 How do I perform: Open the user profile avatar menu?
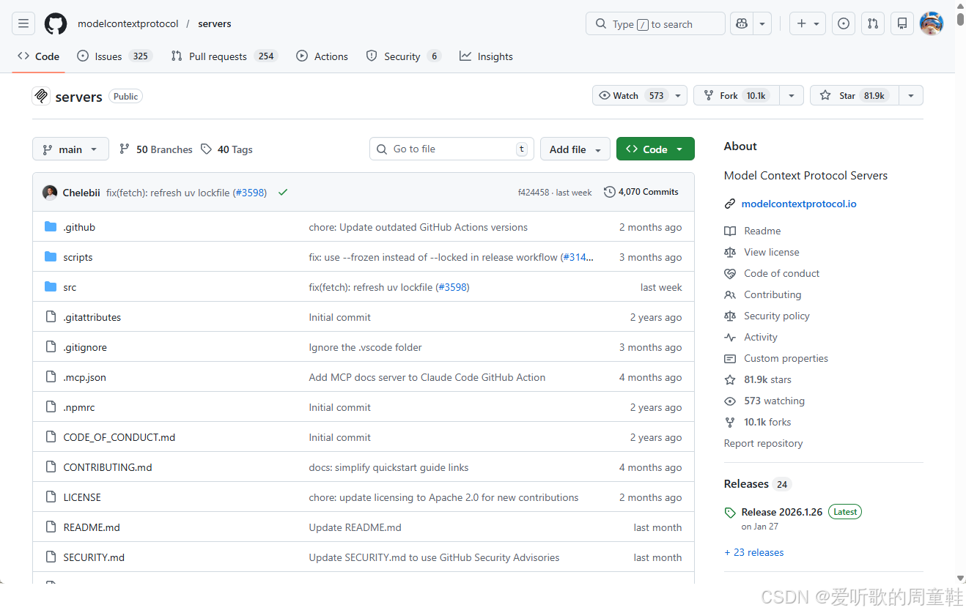tap(932, 23)
